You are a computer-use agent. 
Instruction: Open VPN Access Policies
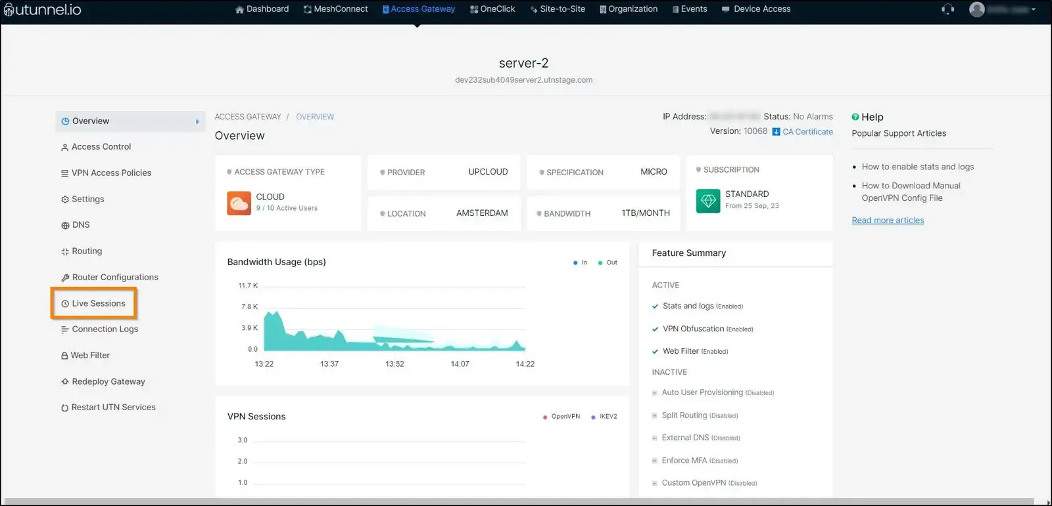[x=111, y=173]
